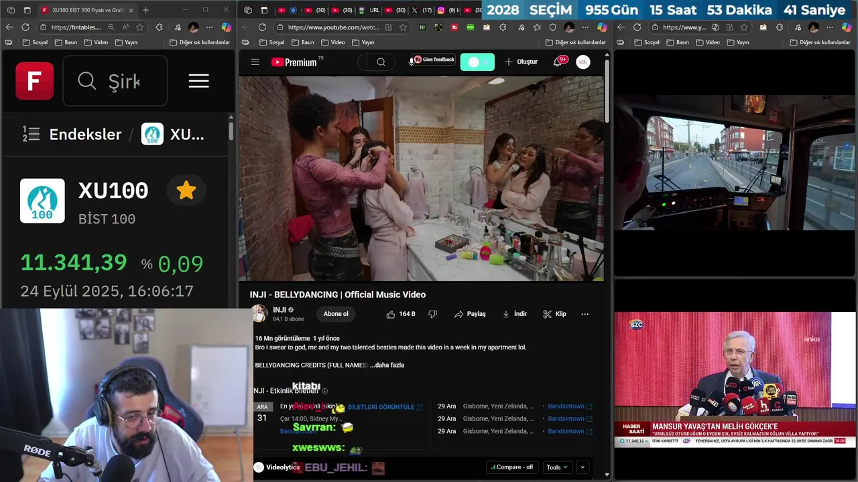The width and height of the screenshot is (858, 482).
Task: Open Video bookmark folder in Fintables window
Action: (96, 42)
